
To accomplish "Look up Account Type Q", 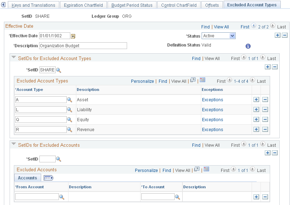I will (x=70, y=120).
